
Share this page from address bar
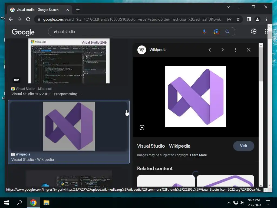tap(229, 19)
